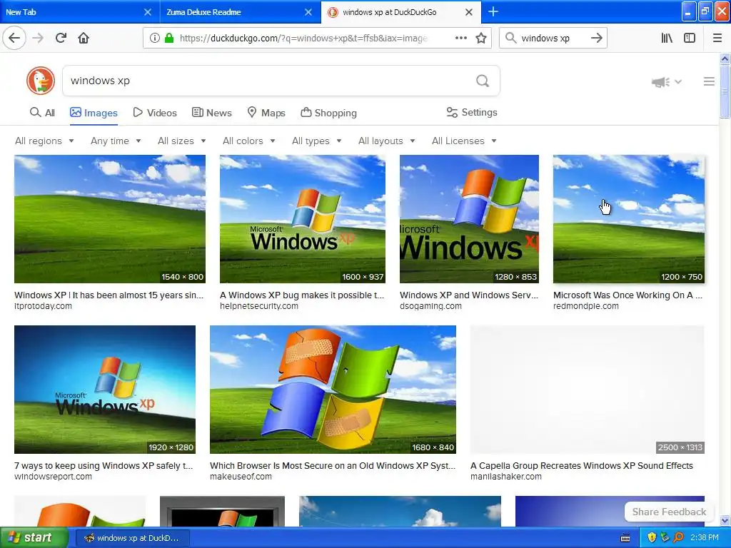Open a new browser tab
The image size is (731, 548).
coord(493,12)
